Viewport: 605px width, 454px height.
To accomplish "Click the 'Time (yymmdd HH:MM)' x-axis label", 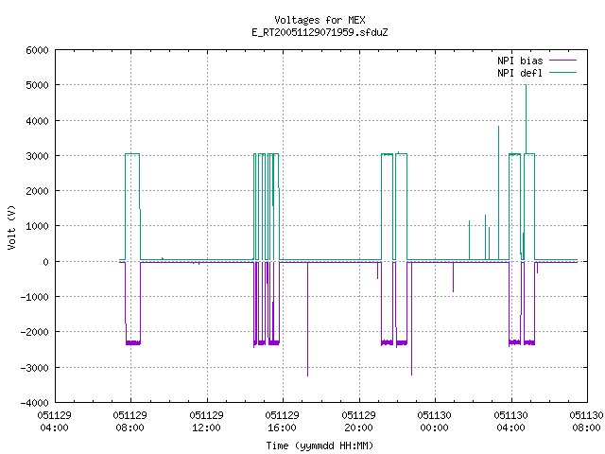I will point(320,445).
